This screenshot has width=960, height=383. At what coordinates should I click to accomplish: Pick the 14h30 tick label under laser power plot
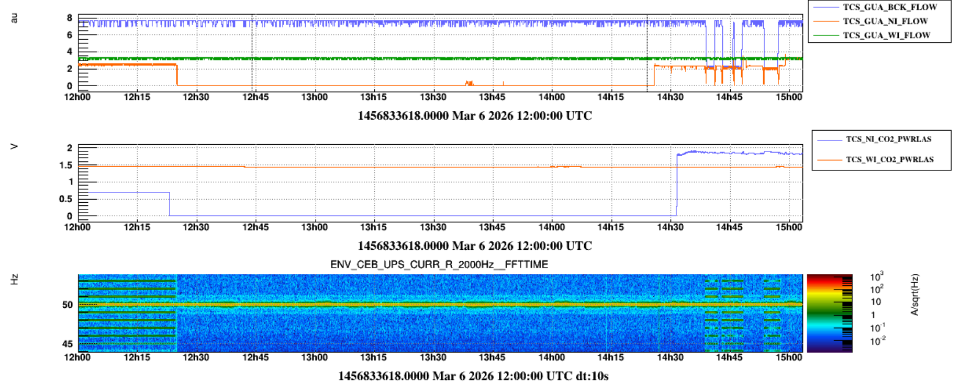pos(670,227)
